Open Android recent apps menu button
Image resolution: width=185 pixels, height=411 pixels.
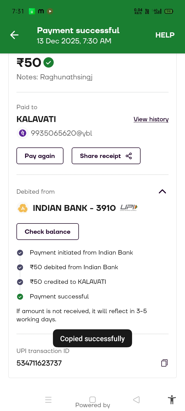(x=48, y=400)
